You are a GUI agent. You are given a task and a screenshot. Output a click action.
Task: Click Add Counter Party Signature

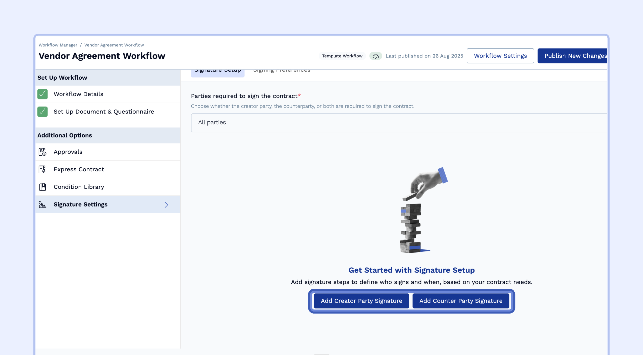[461, 301]
